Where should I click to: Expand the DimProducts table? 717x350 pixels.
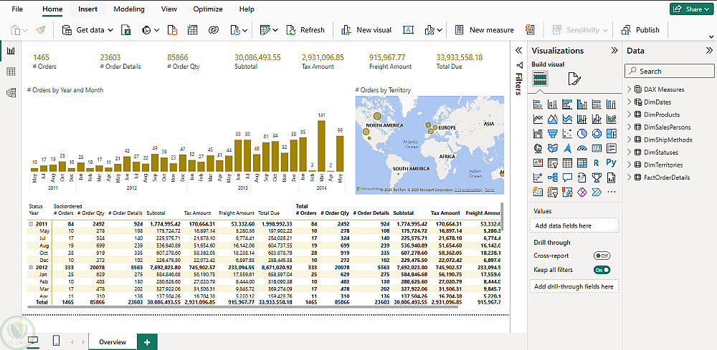630,115
